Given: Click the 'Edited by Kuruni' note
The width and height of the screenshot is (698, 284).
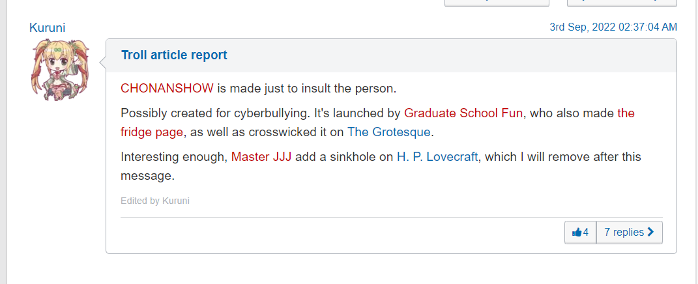Looking at the screenshot, I should click(155, 201).
